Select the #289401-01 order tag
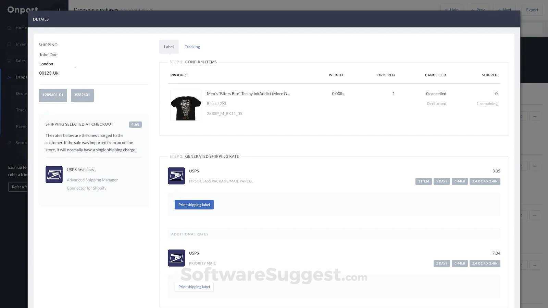Viewport: 548px width, 308px height. (53, 95)
